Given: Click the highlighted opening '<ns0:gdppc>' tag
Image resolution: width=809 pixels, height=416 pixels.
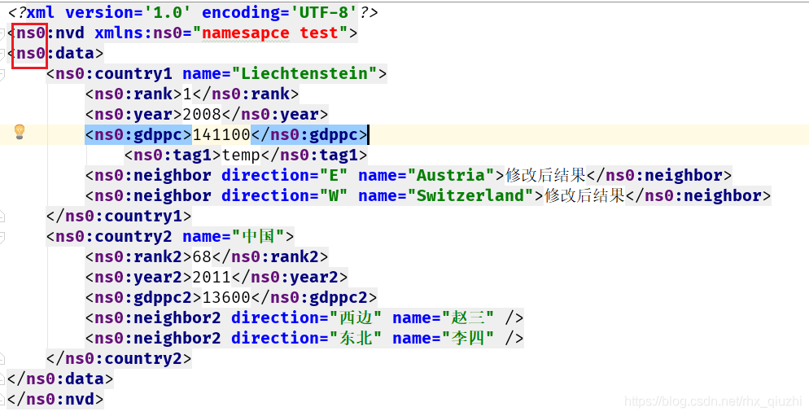Looking at the screenshot, I should (139, 135).
